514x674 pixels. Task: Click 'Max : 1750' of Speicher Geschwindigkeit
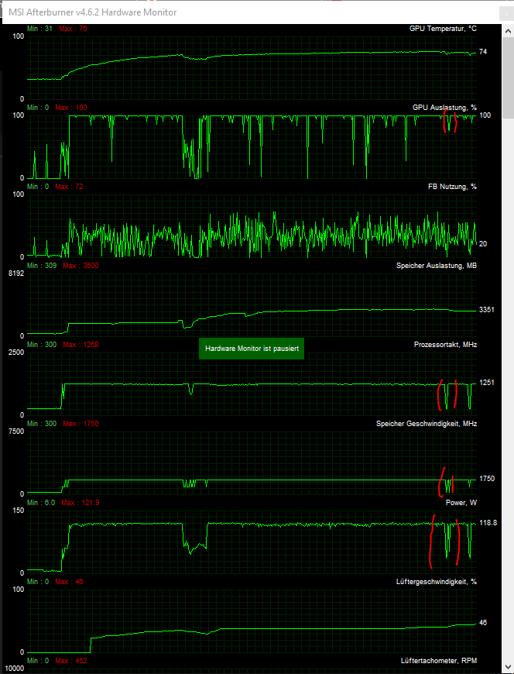pyautogui.click(x=81, y=424)
